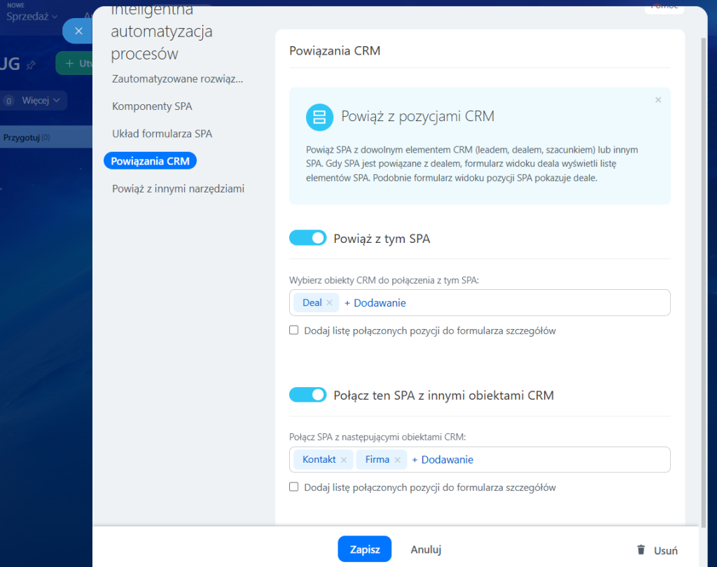The height and width of the screenshot is (567, 717).
Task: Remove the Deal tag using its x icon
Action: coord(329,303)
